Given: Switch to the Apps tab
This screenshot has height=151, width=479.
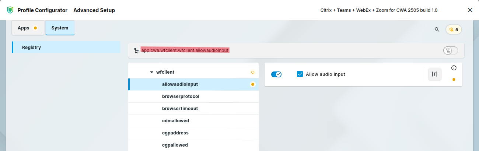Looking at the screenshot, I should pos(28,28).
